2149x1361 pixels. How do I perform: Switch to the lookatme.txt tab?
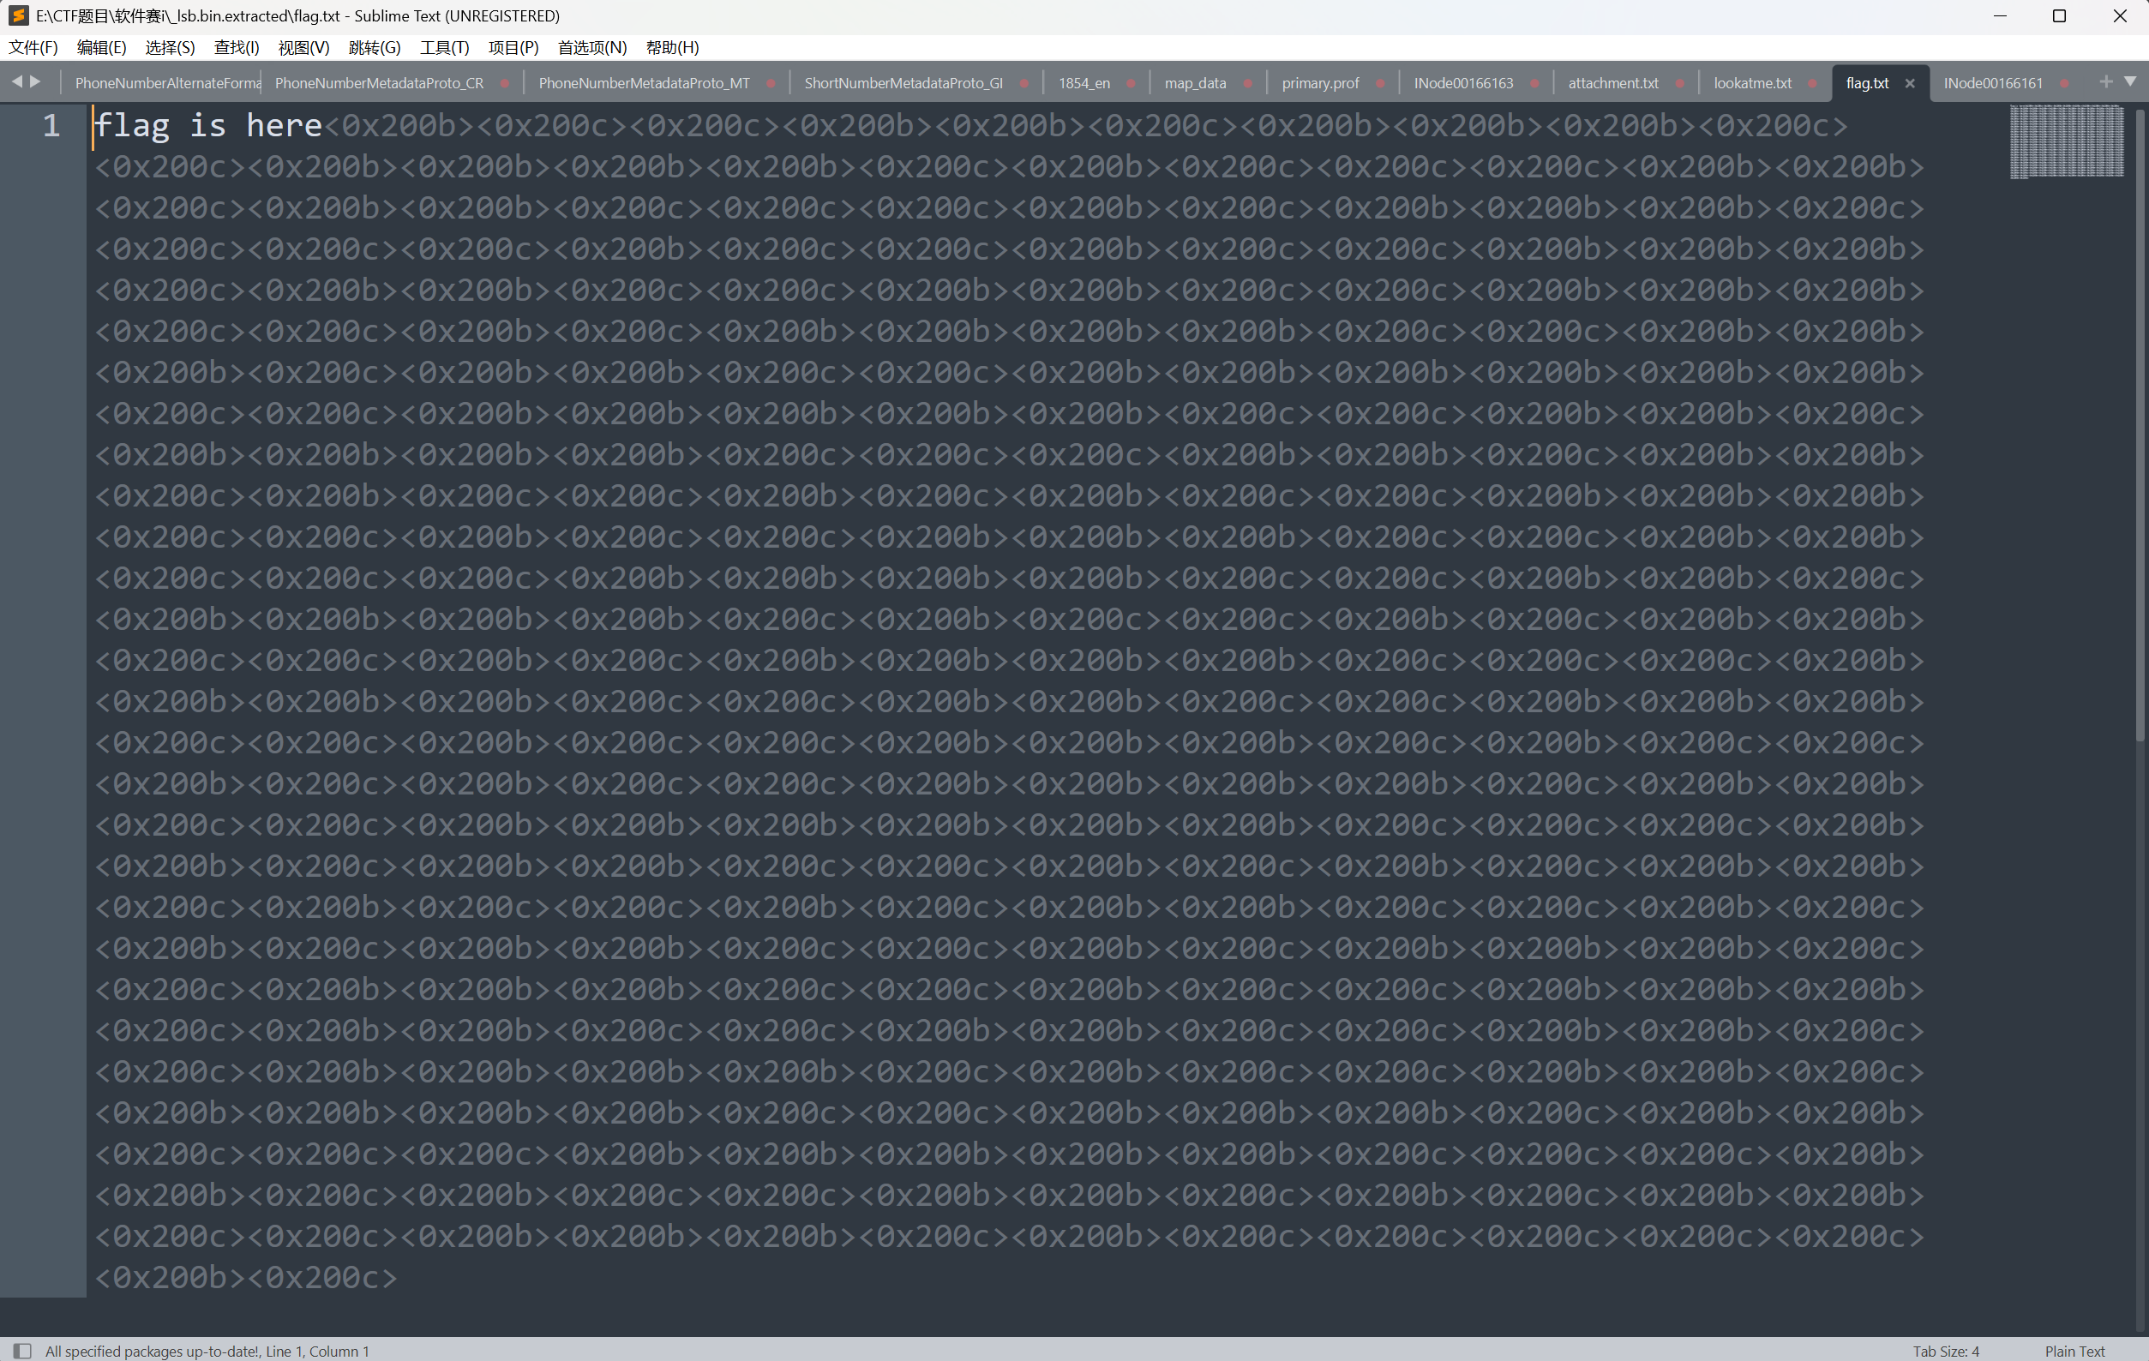(1752, 83)
